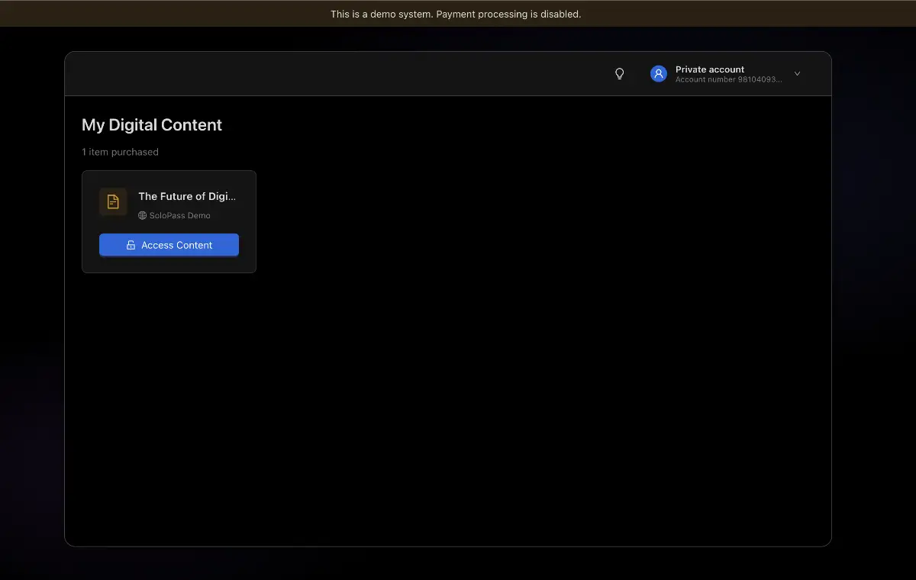
Task: Click the My Digital Content heading
Action: click(152, 124)
